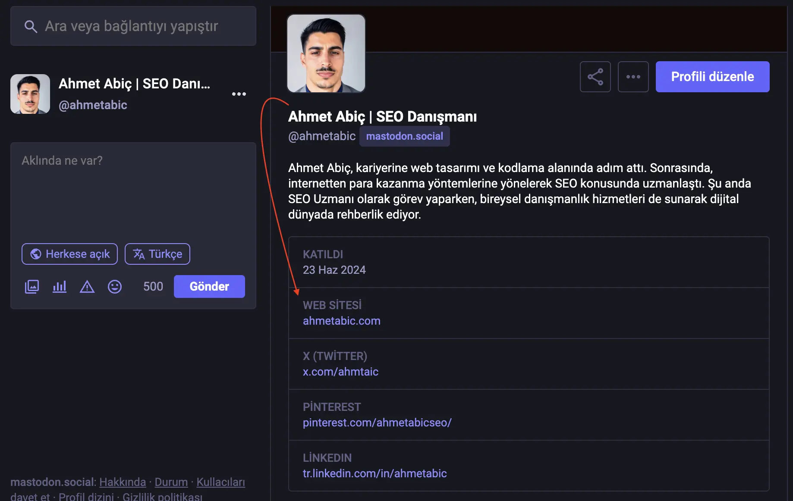Click the 500 character counter
This screenshot has height=501, width=793.
tap(153, 286)
